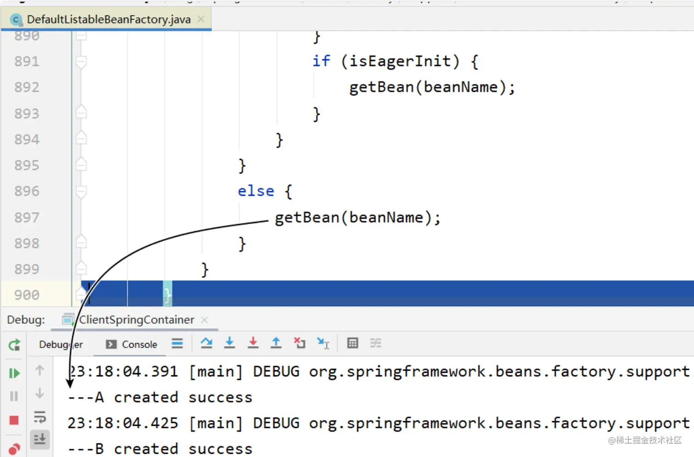Go up the console stack trace

click(40, 370)
